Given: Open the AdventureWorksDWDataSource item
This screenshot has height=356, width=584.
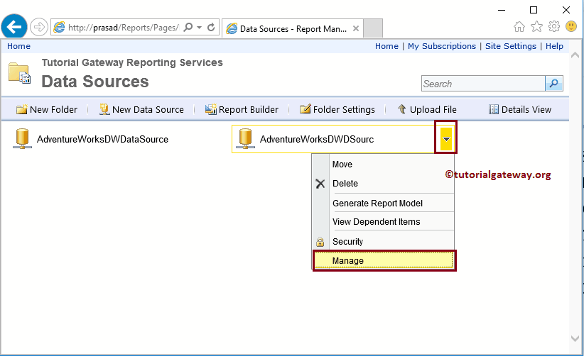Looking at the screenshot, I should coord(102,139).
